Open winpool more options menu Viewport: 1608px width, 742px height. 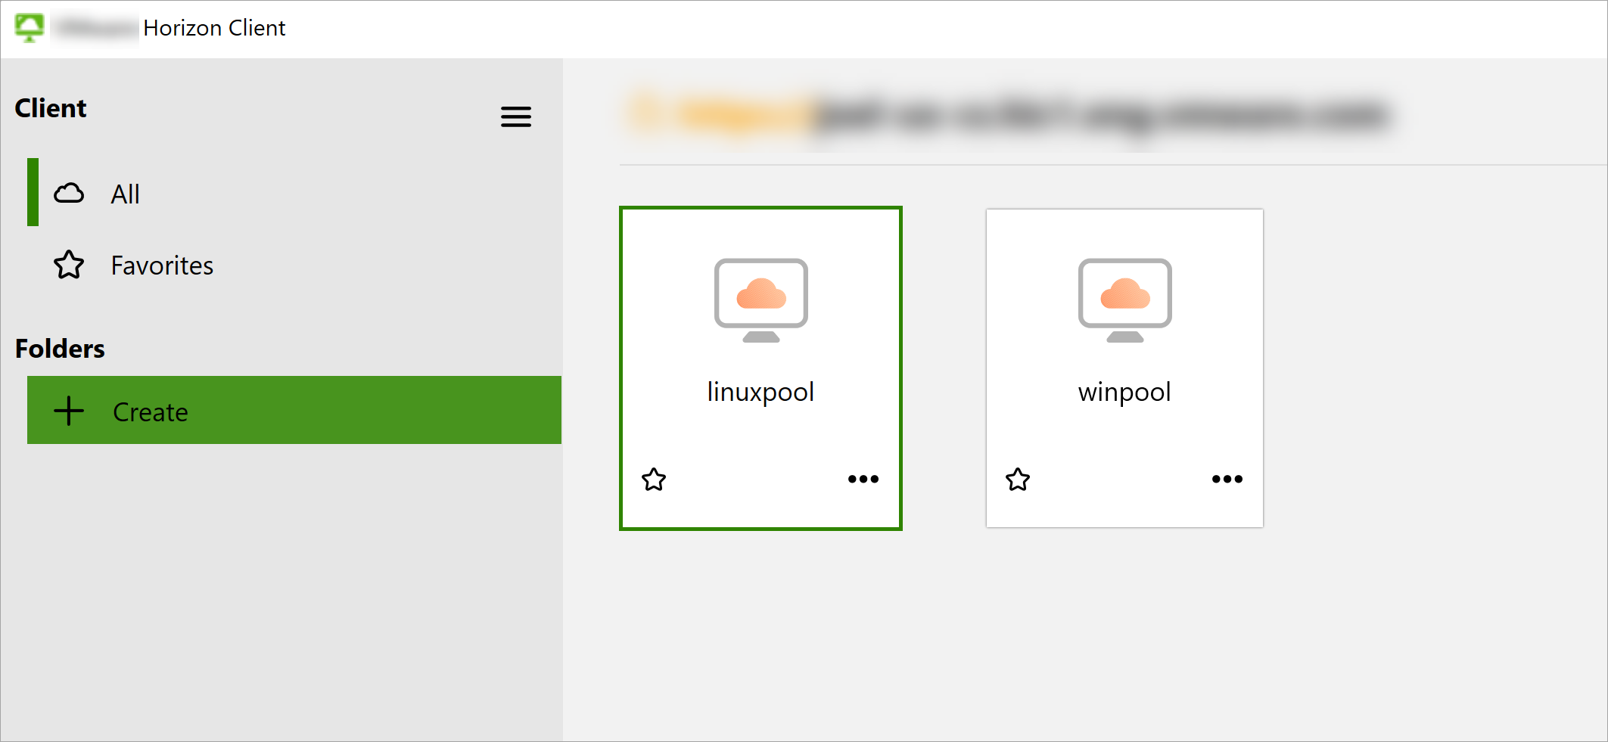point(1227,479)
